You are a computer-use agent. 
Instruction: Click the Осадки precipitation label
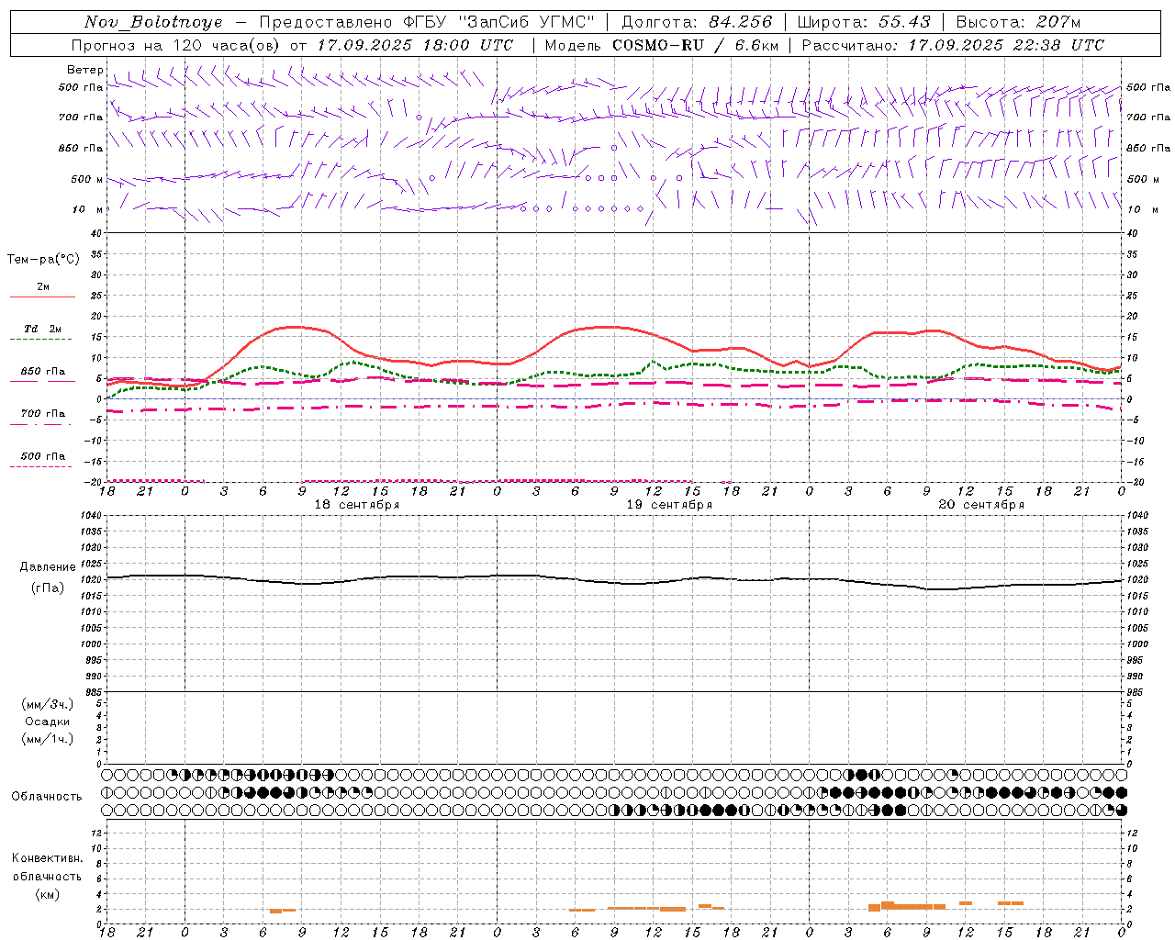point(47,722)
